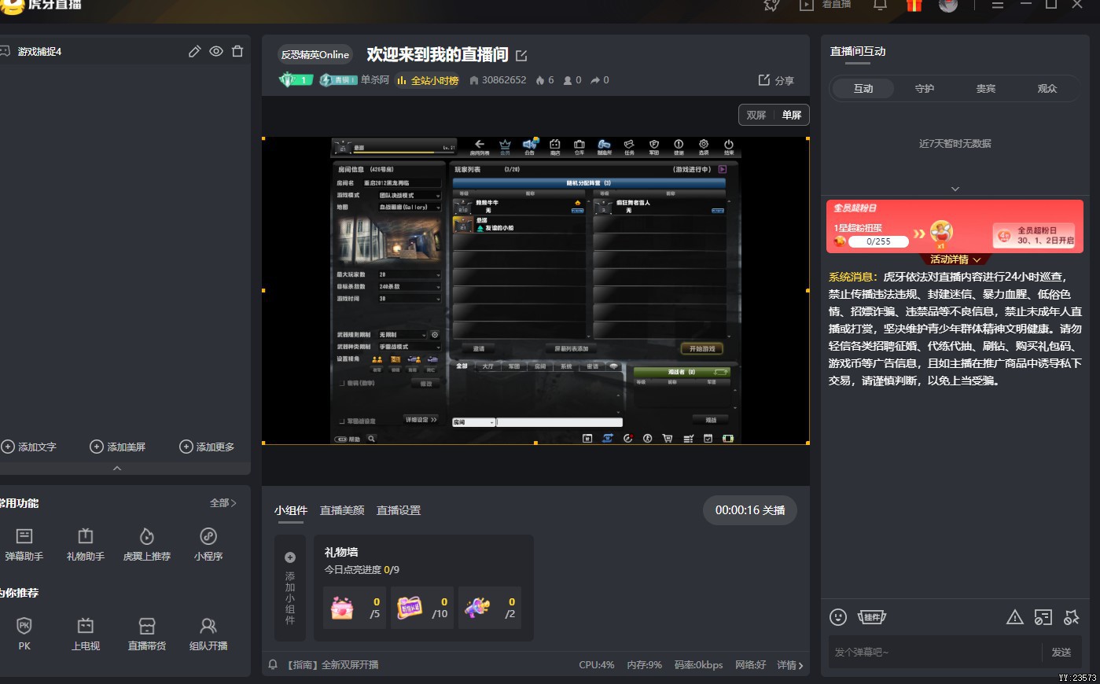1100x684 pixels.
Task: Open 直播带货 feature
Action: pos(147,634)
